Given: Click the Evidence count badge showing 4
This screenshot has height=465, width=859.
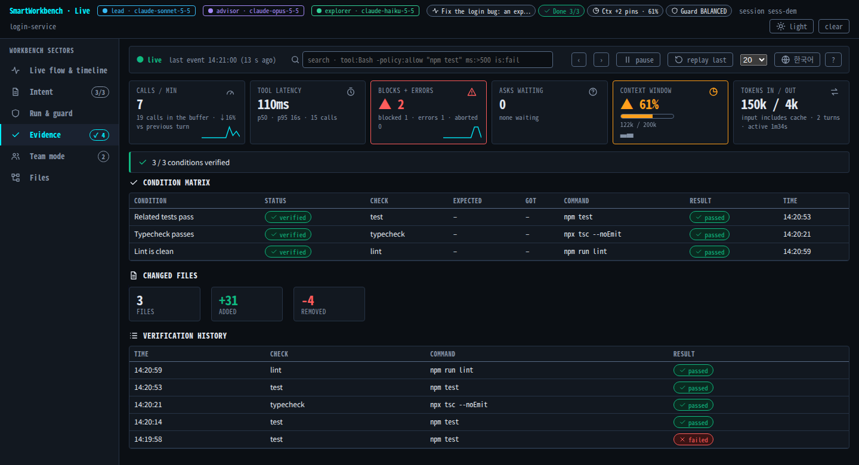Looking at the screenshot, I should pyautogui.click(x=99, y=135).
